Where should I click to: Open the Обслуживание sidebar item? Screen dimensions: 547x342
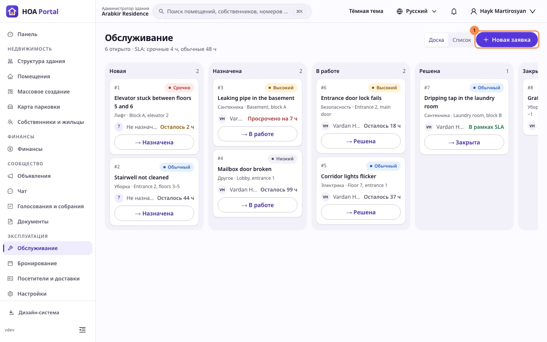point(47,248)
